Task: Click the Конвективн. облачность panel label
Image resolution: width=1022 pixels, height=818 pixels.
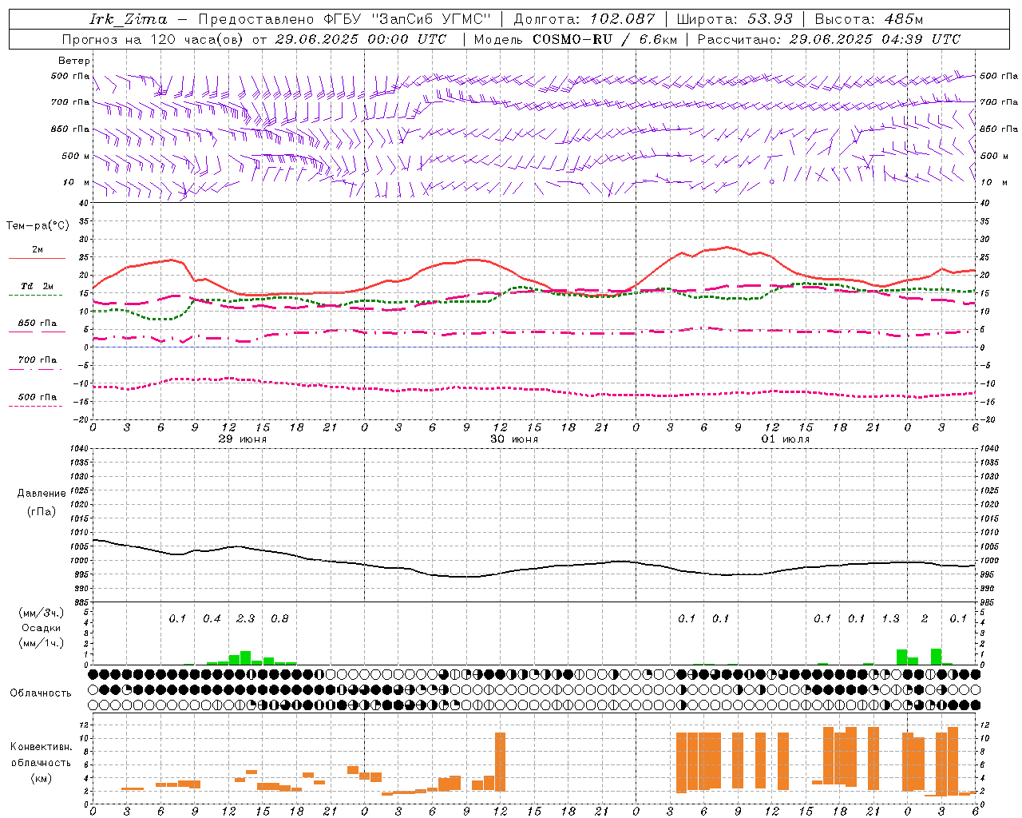Action: tap(41, 755)
